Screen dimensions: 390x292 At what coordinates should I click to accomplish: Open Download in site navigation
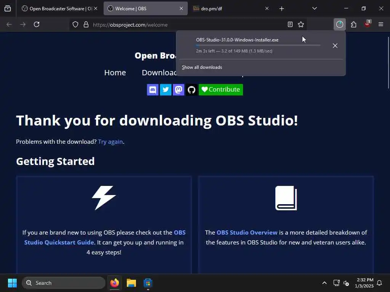coord(159,73)
